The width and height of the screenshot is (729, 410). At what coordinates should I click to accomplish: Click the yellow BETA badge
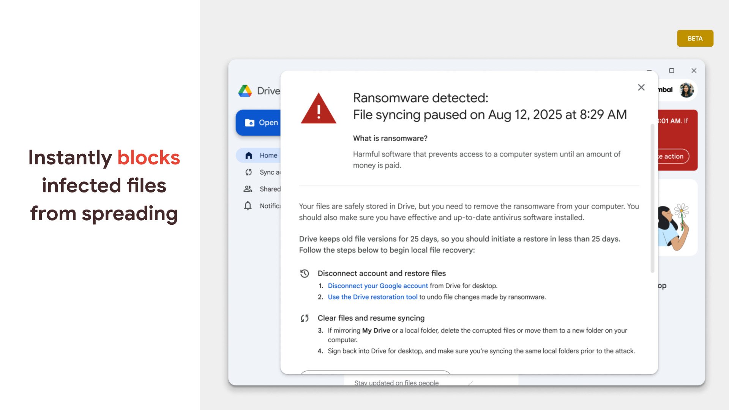(x=695, y=38)
